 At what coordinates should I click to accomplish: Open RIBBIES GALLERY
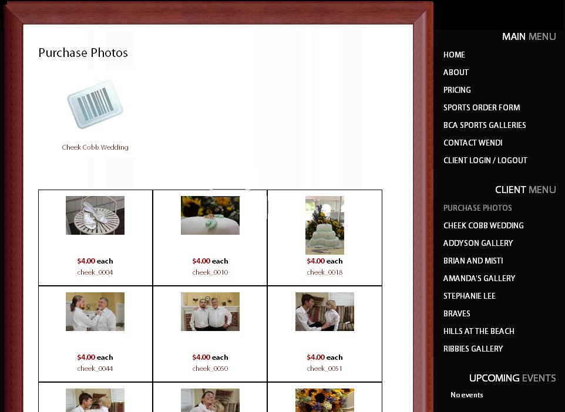point(473,349)
